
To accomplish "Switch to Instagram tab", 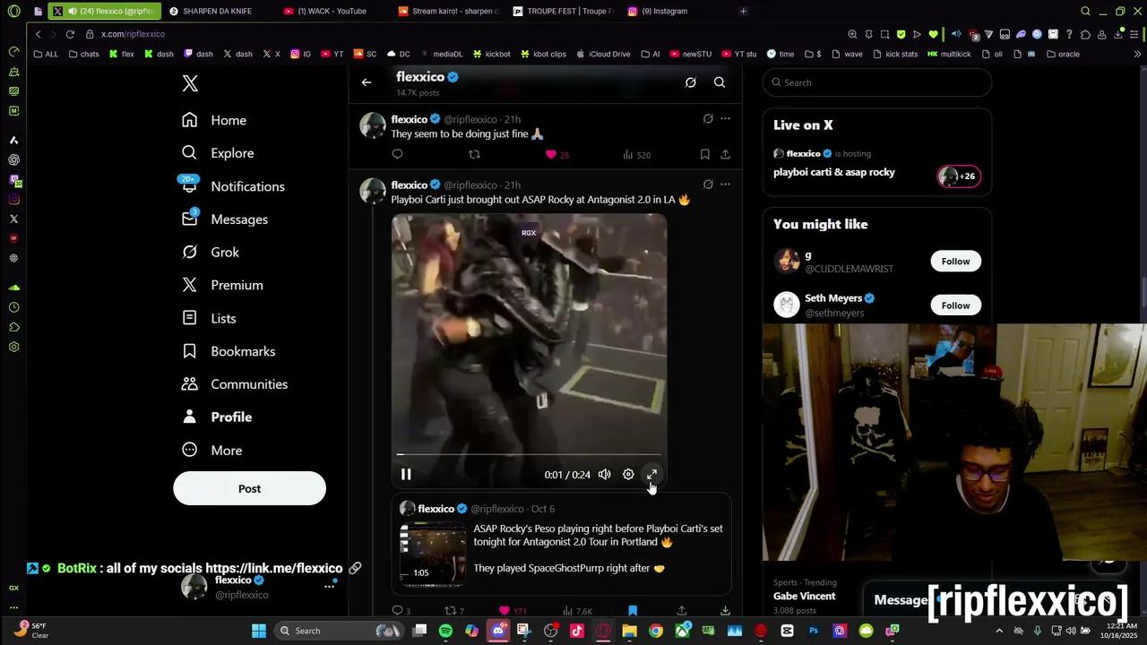I will pyautogui.click(x=665, y=11).
